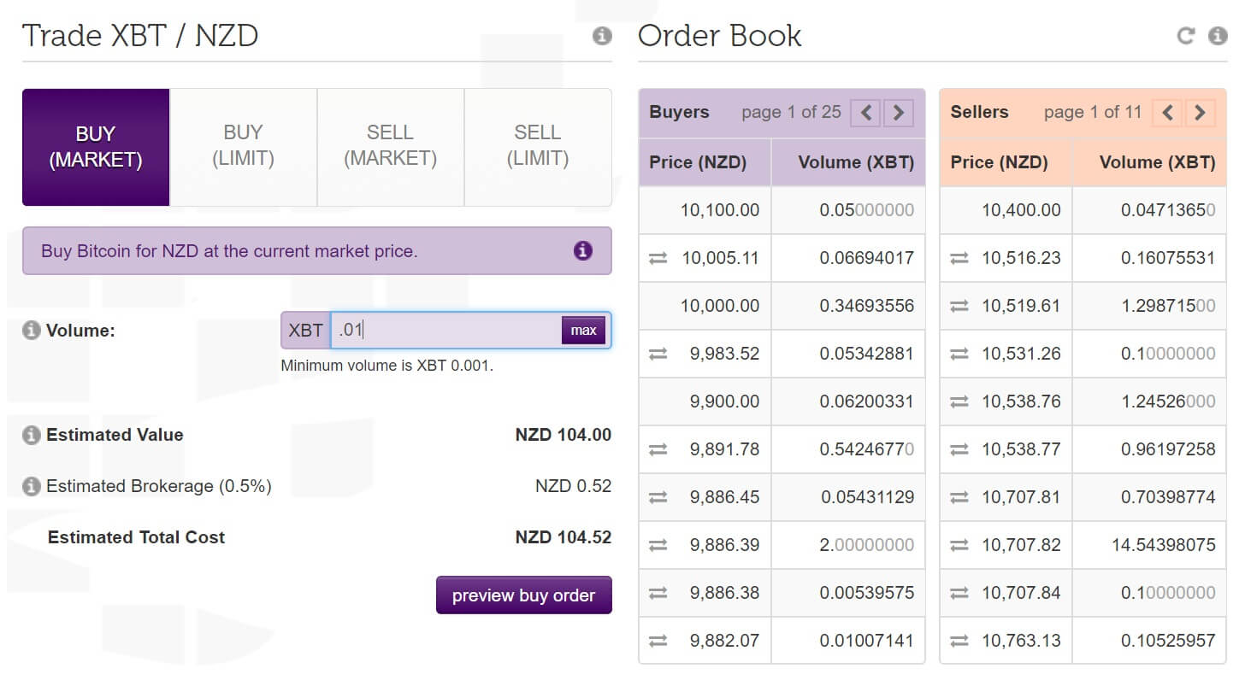Open the SELL (LIMIT) tab
Image resolution: width=1245 pixels, height=680 pixels.
coord(538,146)
